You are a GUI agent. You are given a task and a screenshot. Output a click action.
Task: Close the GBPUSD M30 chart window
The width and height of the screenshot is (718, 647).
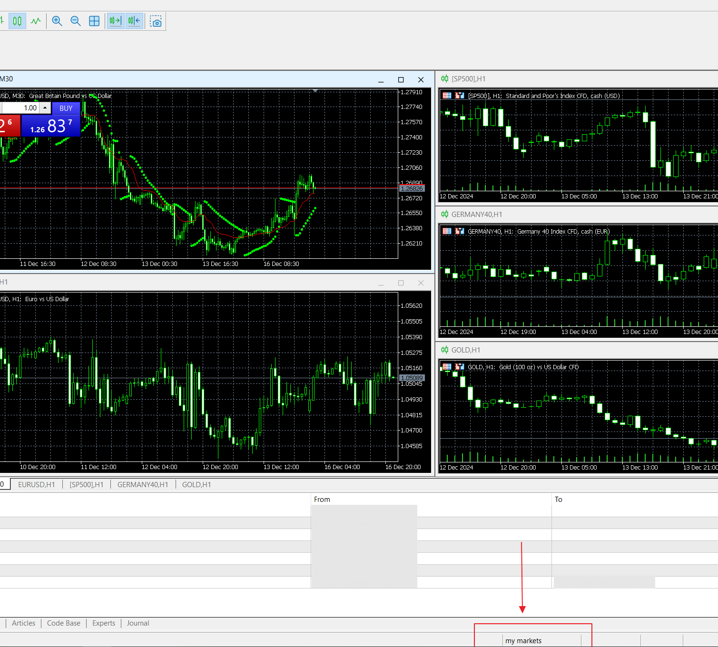[x=421, y=80]
